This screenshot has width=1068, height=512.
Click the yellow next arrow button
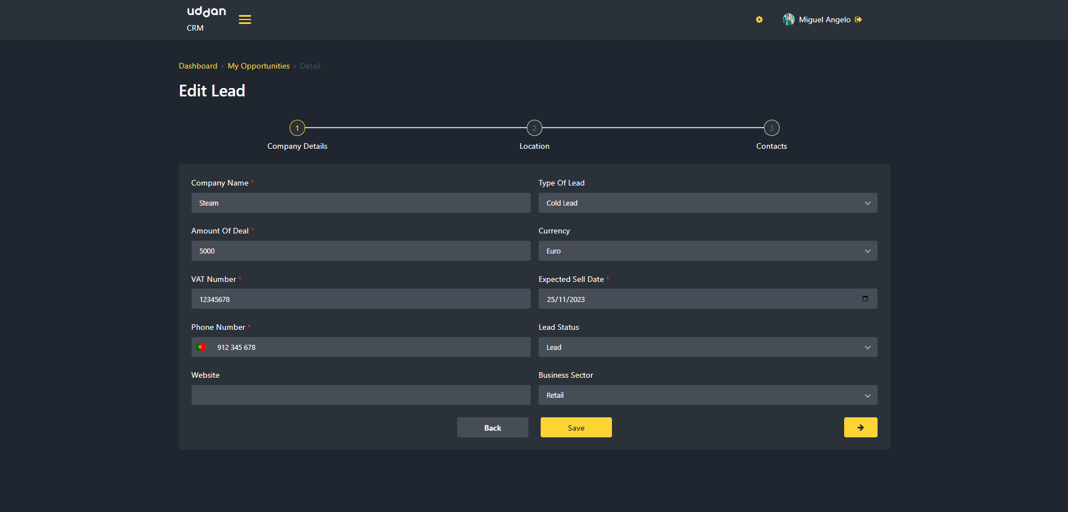tap(860, 427)
